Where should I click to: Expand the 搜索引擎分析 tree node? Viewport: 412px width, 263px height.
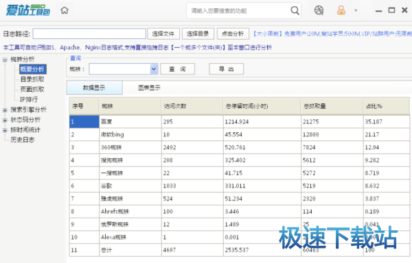pyautogui.click(x=5, y=110)
